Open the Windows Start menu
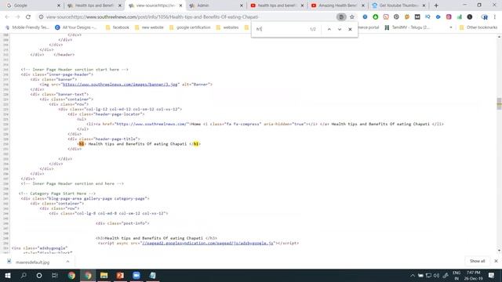This screenshot has width=502, height=282. click(x=8, y=275)
